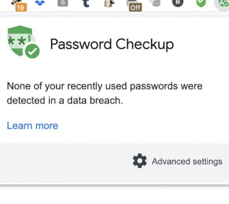Click the grayed-out extension beside Dropbox
This screenshot has height=204, width=229.
(63, 3)
